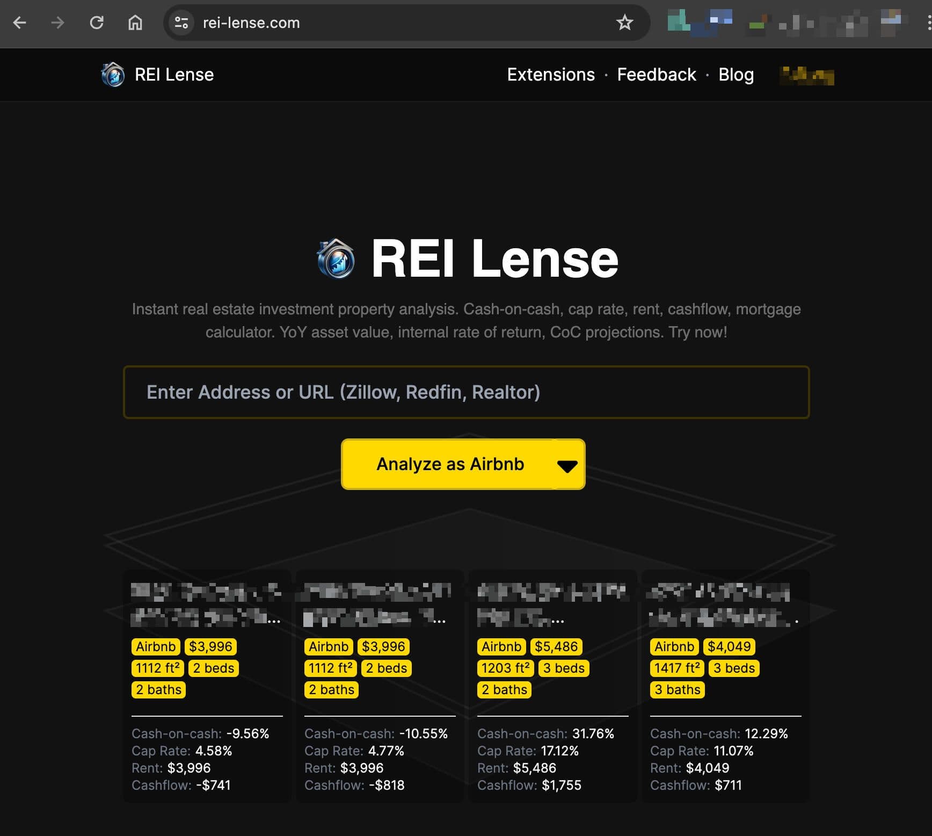Screen dimensions: 932x836
Task: Open property card with cashflow $711
Action: coord(725,686)
